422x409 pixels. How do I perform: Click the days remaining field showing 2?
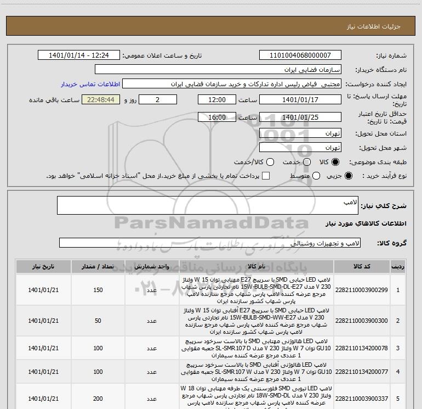[x=158, y=99]
